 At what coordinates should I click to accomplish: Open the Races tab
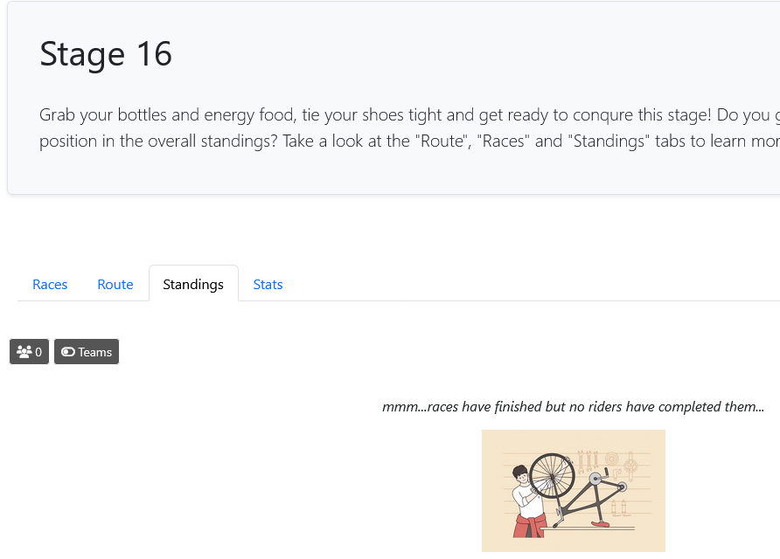click(x=50, y=285)
